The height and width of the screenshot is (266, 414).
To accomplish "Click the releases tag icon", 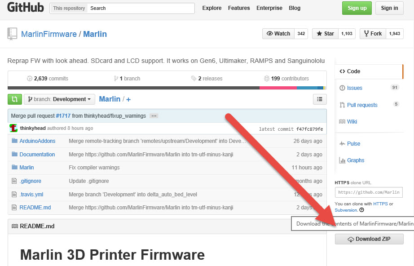I will (x=194, y=79).
